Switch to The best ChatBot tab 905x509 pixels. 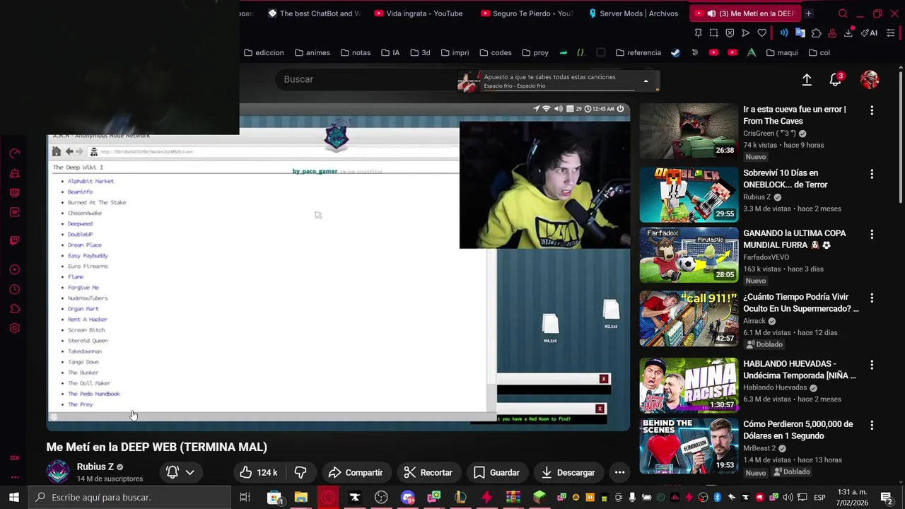pyautogui.click(x=314, y=13)
